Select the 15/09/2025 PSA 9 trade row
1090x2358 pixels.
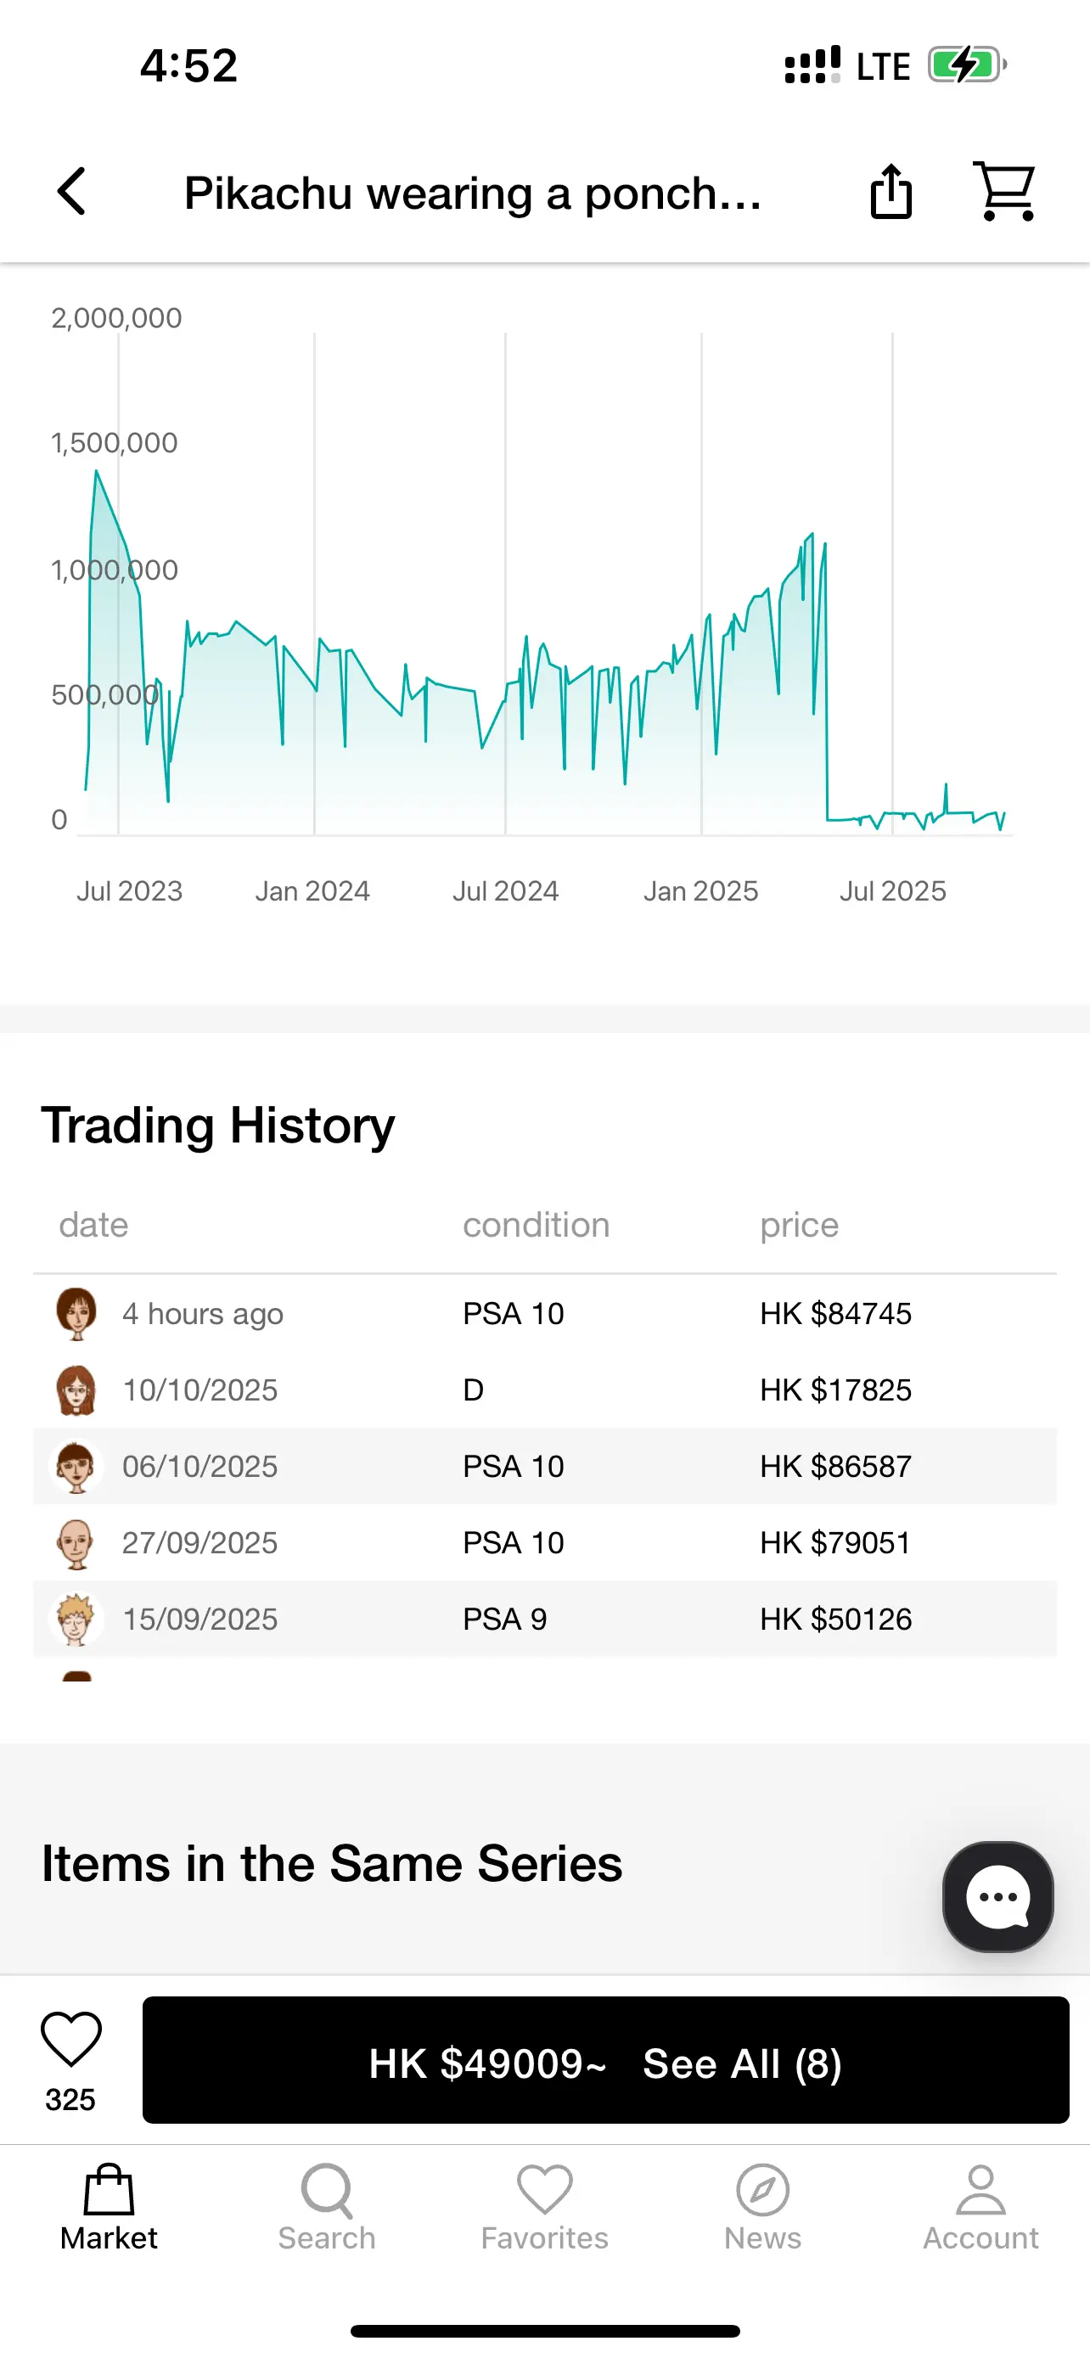544,1619
